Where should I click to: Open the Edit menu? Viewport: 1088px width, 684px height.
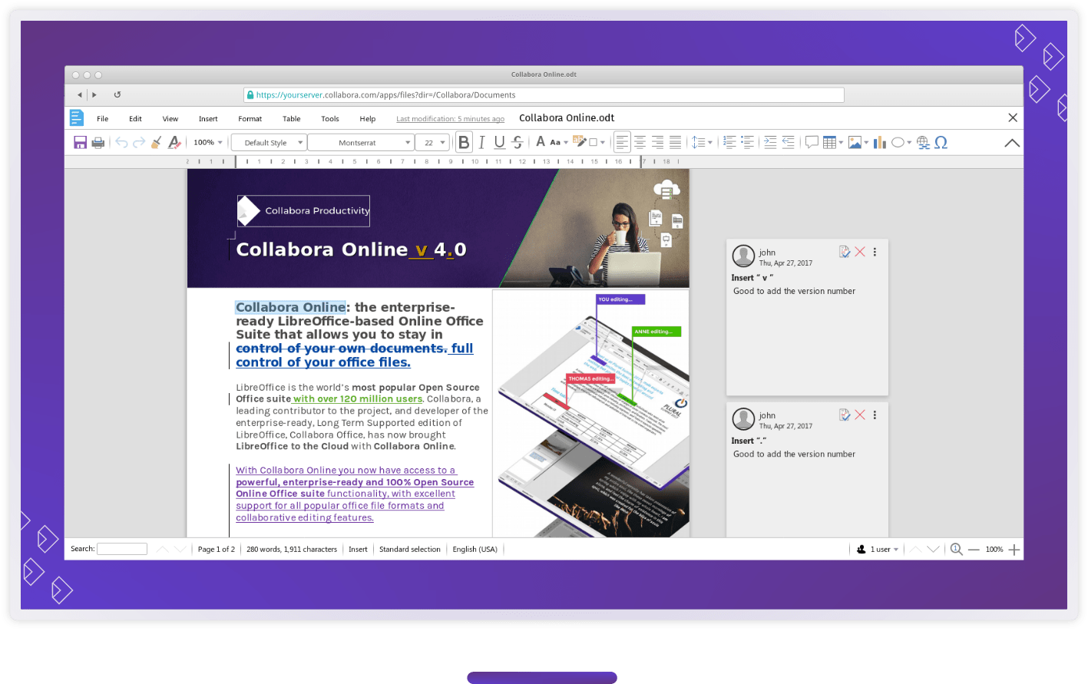135,119
